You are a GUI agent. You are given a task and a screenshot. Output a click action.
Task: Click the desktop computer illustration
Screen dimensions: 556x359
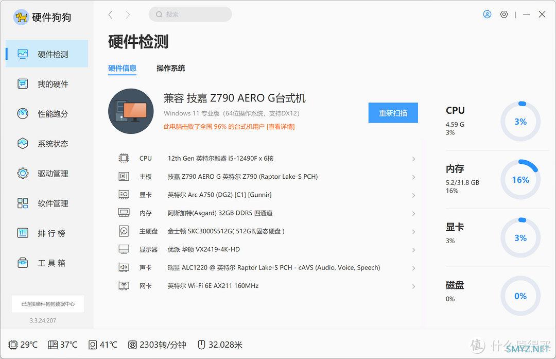click(x=131, y=111)
